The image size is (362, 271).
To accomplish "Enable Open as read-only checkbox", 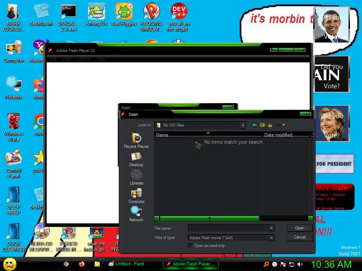I will click(190, 246).
